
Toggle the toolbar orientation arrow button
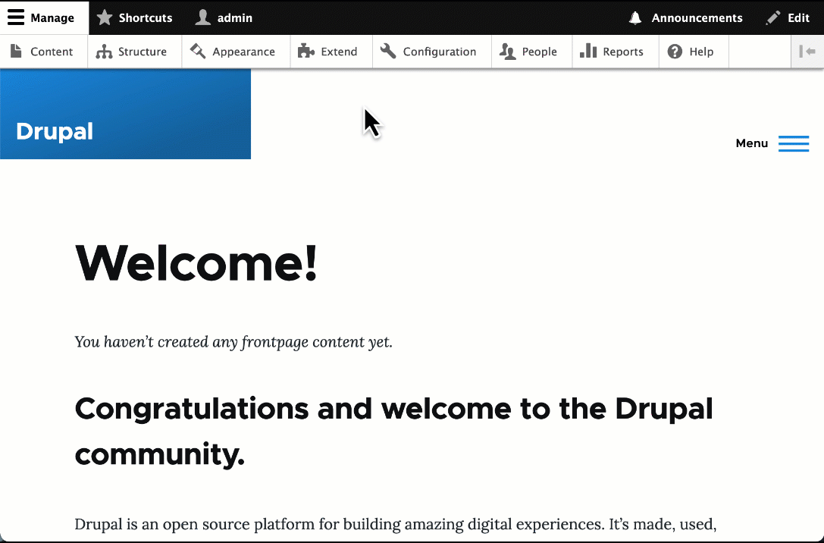click(x=807, y=51)
